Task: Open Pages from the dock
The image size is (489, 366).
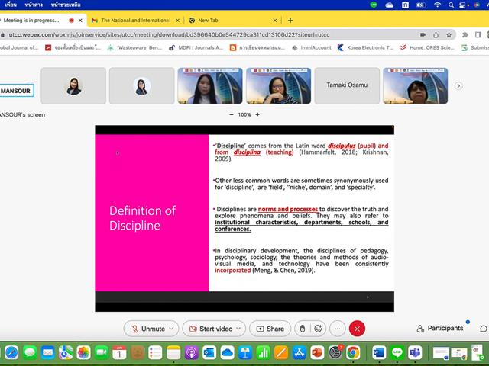Action: point(281,352)
